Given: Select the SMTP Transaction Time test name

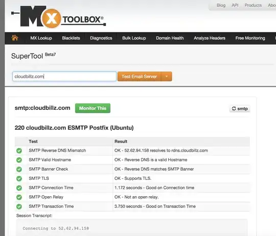Looking at the screenshot, I should (51, 206).
